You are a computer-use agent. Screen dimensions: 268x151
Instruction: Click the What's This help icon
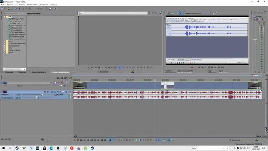point(55,8)
